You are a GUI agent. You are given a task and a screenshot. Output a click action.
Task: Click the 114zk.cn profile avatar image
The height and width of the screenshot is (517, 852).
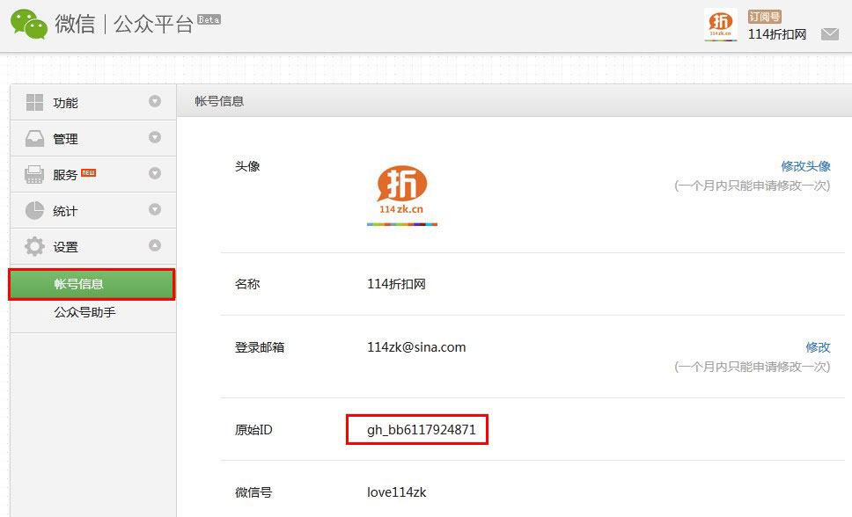pyautogui.click(x=402, y=195)
